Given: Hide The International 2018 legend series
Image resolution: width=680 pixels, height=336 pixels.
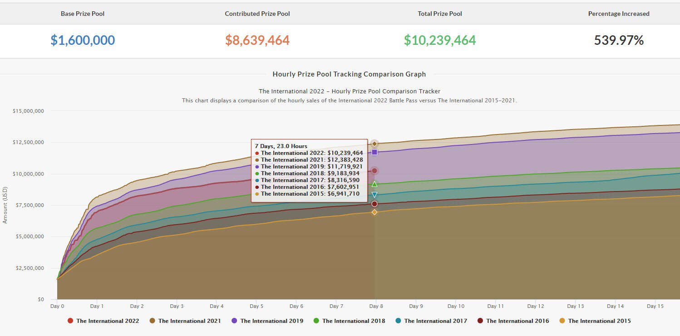Looking at the screenshot, I should tap(349, 321).
